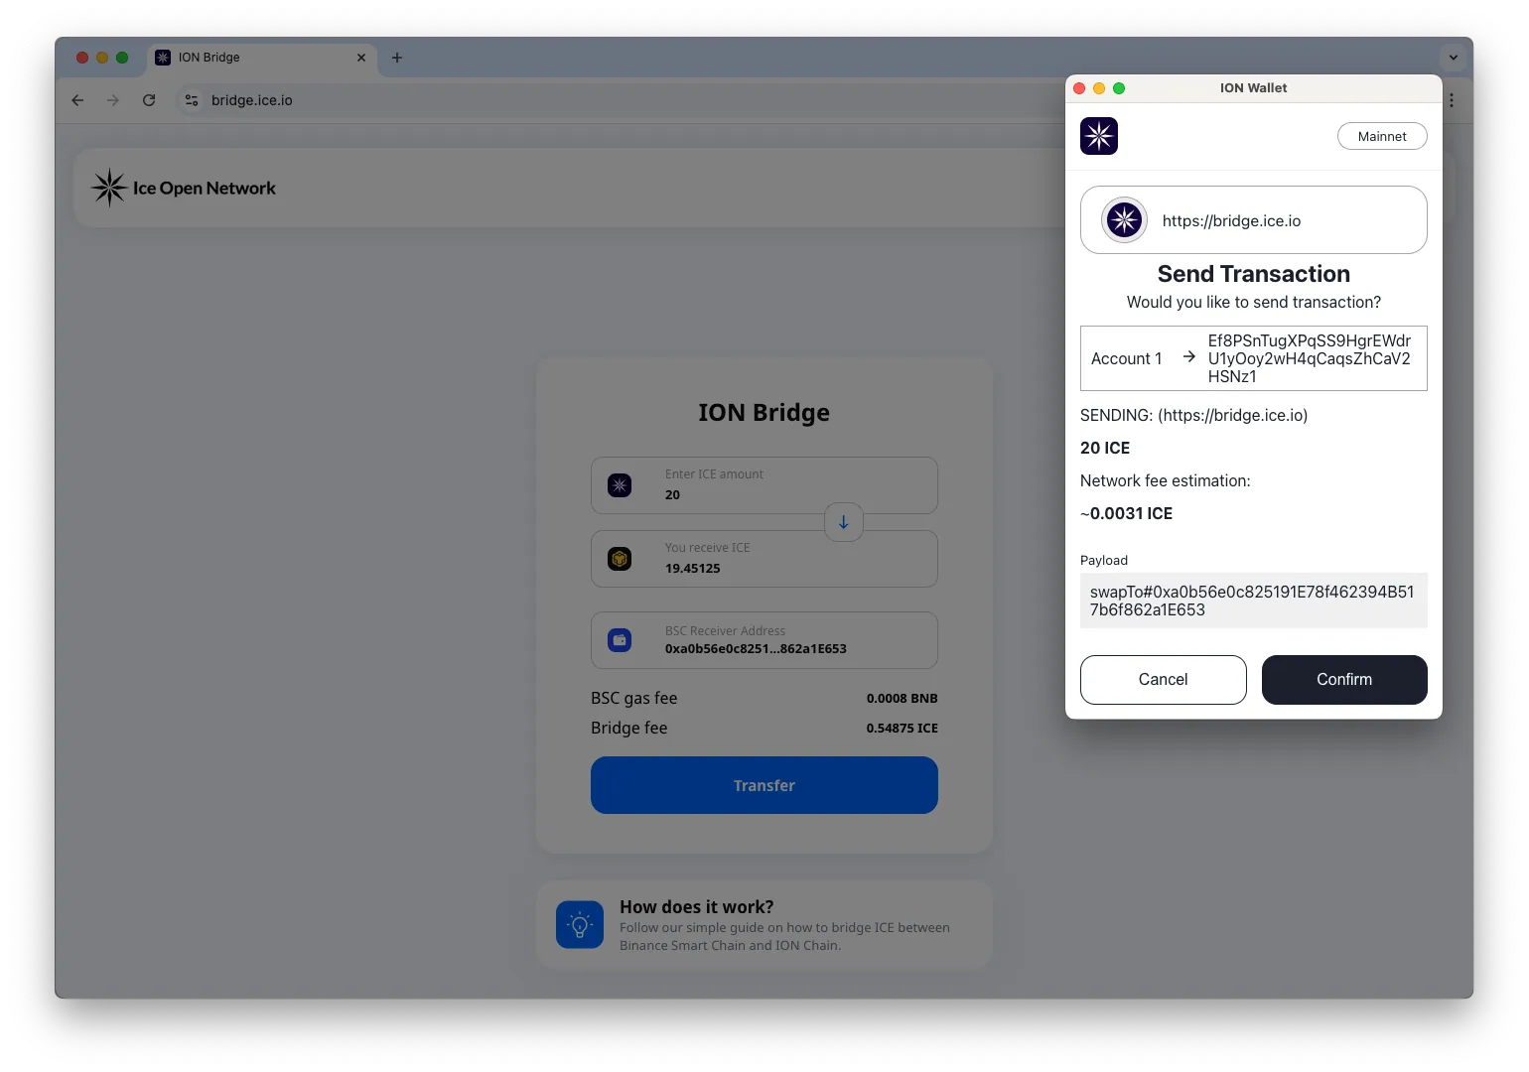1529x1072 pixels.
Task: Click the BSC Receiver Address field
Action: pos(764,640)
